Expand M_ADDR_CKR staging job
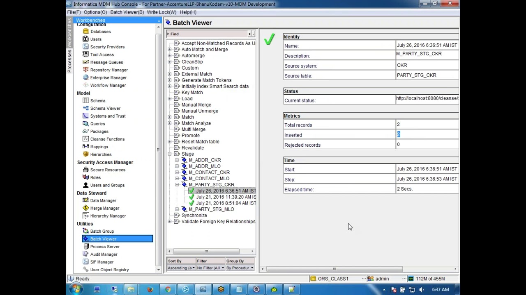This screenshot has height=295, width=526. [177, 160]
